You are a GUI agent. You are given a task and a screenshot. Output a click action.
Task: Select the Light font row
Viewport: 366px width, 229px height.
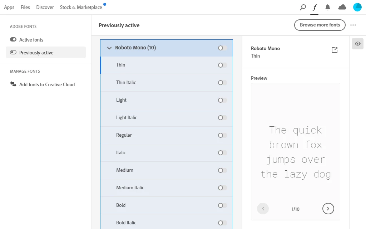pos(167,100)
